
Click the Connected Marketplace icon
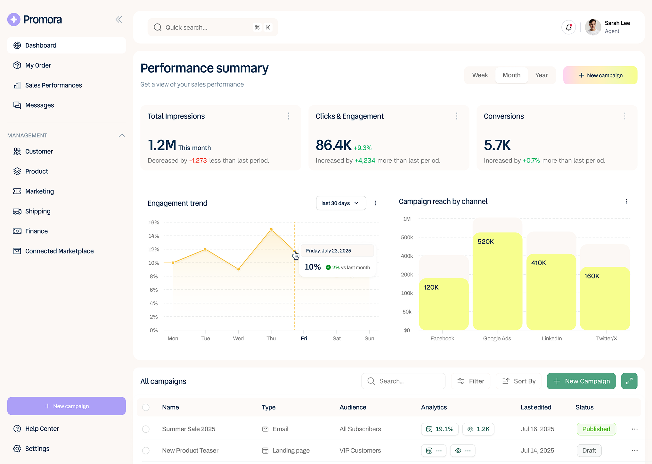point(17,251)
